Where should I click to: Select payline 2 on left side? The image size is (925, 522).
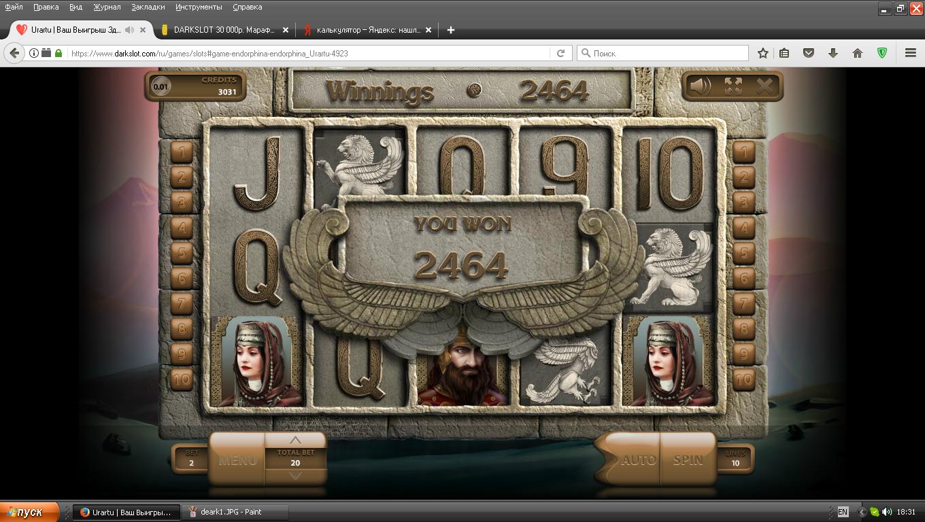coord(182,177)
